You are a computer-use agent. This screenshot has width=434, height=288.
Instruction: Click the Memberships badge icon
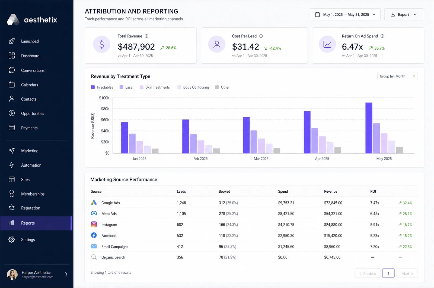pos(12,193)
